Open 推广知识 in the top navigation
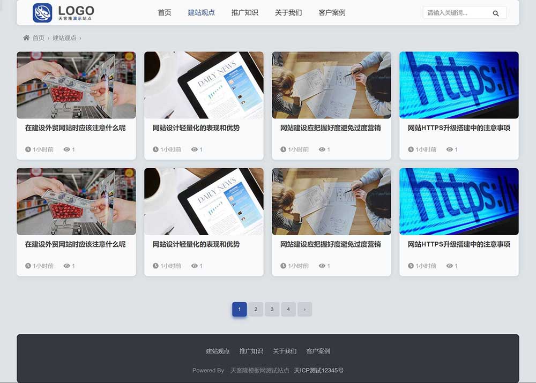 pyautogui.click(x=245, y=13)
